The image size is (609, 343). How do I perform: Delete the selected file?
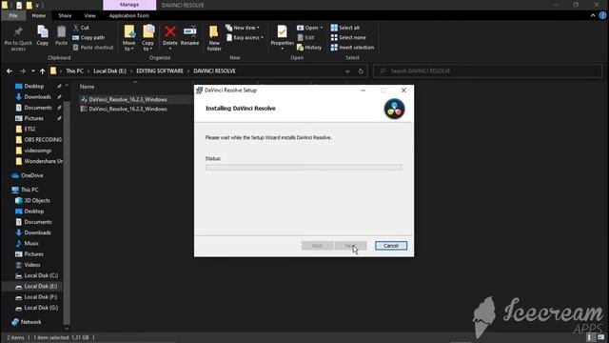169,37
